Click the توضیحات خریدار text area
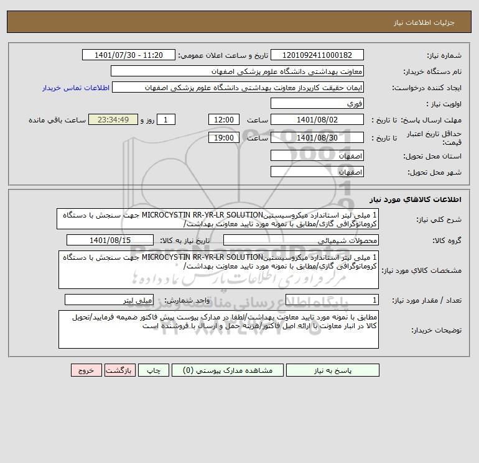Viewport: 479px width, 463px height. pos(218,329)
